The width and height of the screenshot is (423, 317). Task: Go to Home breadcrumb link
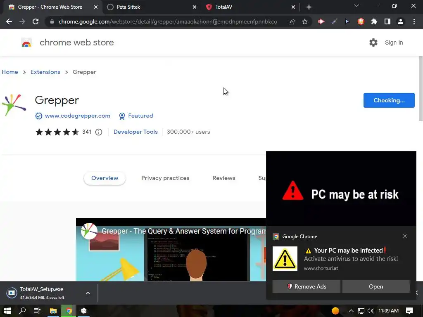pyautogui.click(x=10, y=72)
